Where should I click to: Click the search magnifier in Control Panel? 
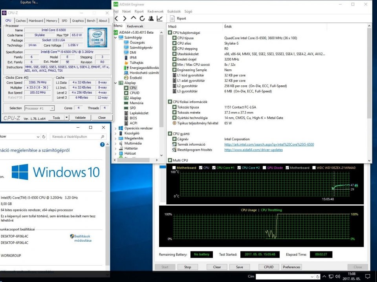(x=102, y=137)
